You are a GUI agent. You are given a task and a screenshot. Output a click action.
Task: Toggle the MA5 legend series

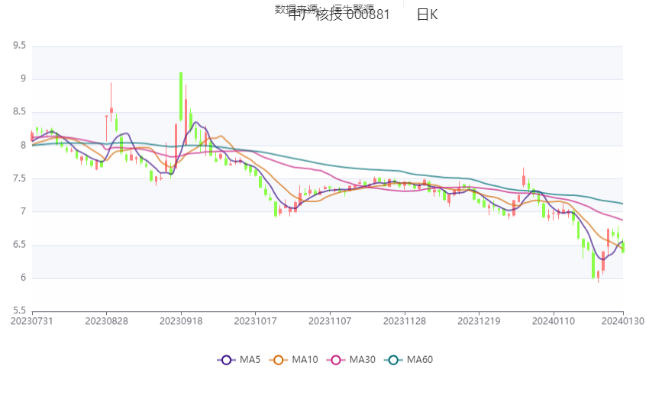click(239, 360)
